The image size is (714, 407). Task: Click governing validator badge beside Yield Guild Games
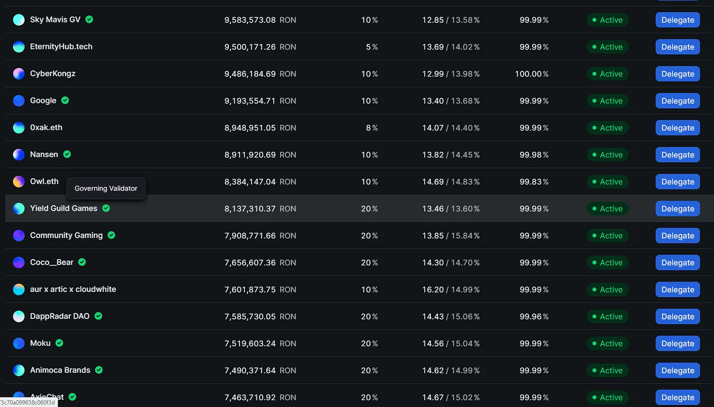(x=106, y=208)
